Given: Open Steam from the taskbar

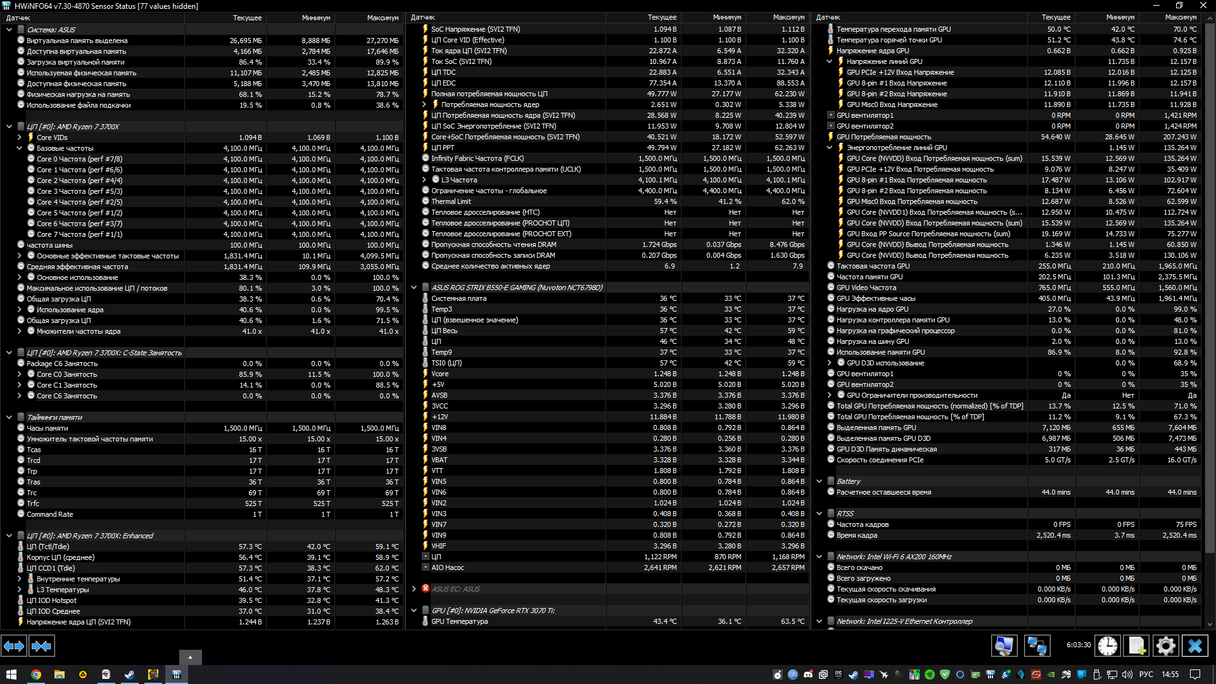Looking at the screenshot, I should click(x=129, y=674).
